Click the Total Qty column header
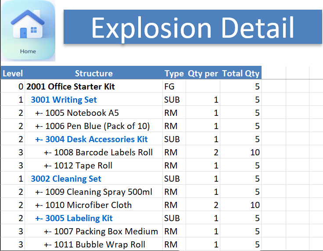Image resolution: width=323 pixels, height=251 pixels. click(x=240, y=73)
